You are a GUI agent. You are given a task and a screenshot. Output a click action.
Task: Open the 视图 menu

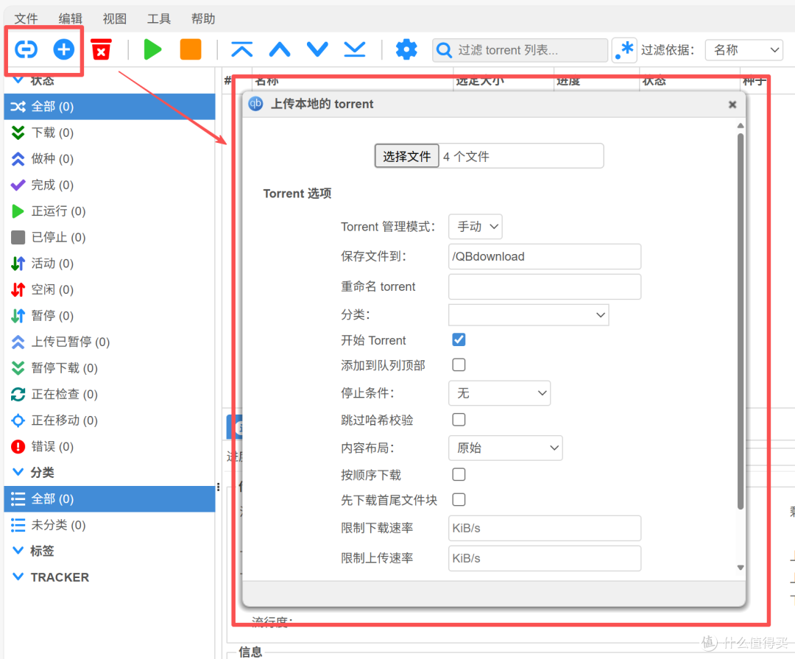115,18
